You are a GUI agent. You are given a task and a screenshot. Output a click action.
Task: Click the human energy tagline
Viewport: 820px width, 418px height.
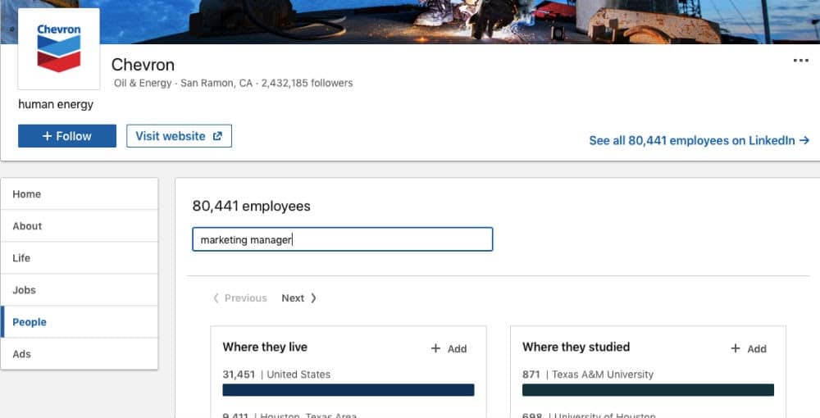[x=56, y=105]
